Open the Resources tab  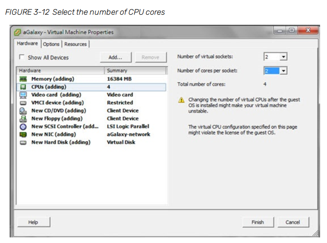pyautogui.click(x=75, y=44)
